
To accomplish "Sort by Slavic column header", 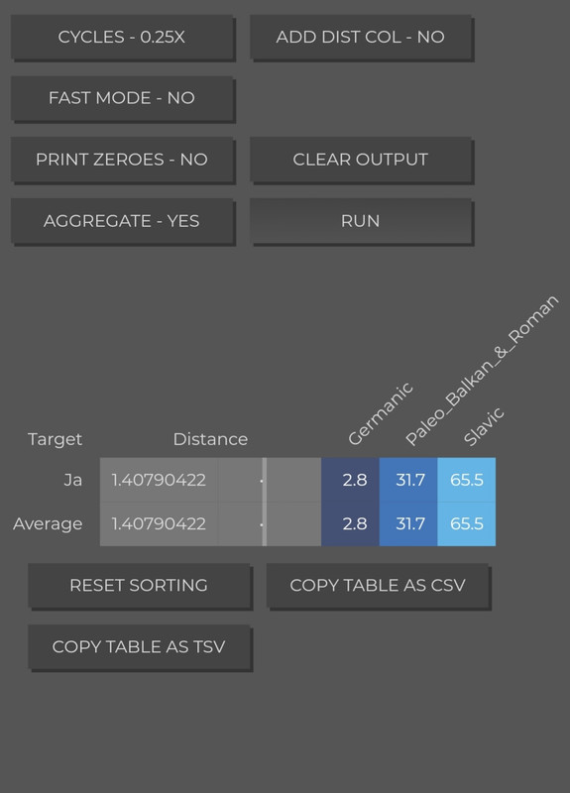I will pos(484,426).
